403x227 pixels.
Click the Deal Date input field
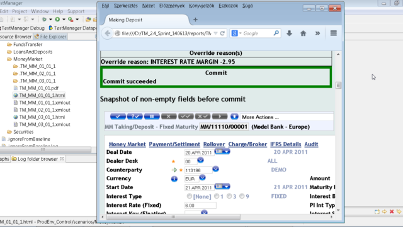pos(199,153)
